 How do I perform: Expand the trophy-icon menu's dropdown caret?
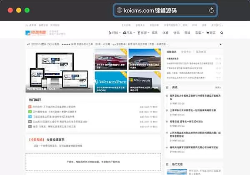point(148,33)
